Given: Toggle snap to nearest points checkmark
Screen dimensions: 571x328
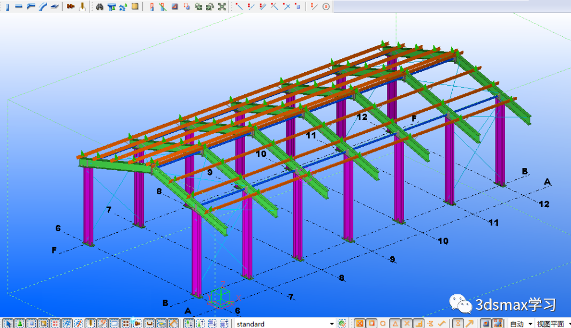Looking at the screenshot, I should (441, 324).
